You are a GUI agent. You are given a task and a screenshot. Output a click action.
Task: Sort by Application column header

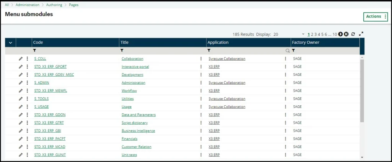249,43
